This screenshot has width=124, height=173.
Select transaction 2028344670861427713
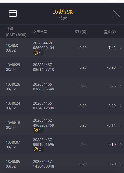(x=43, y=67)
